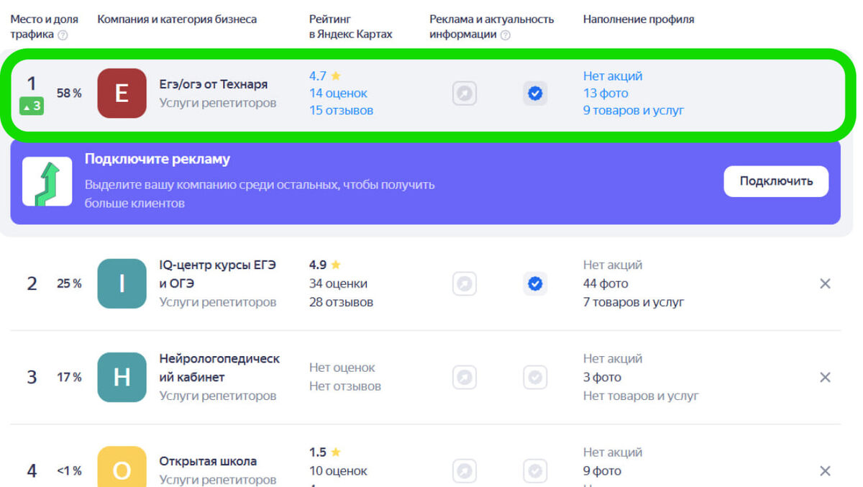Click the 58 % traffic share value
Screen dimensions: 863x487
click(69, 93)
